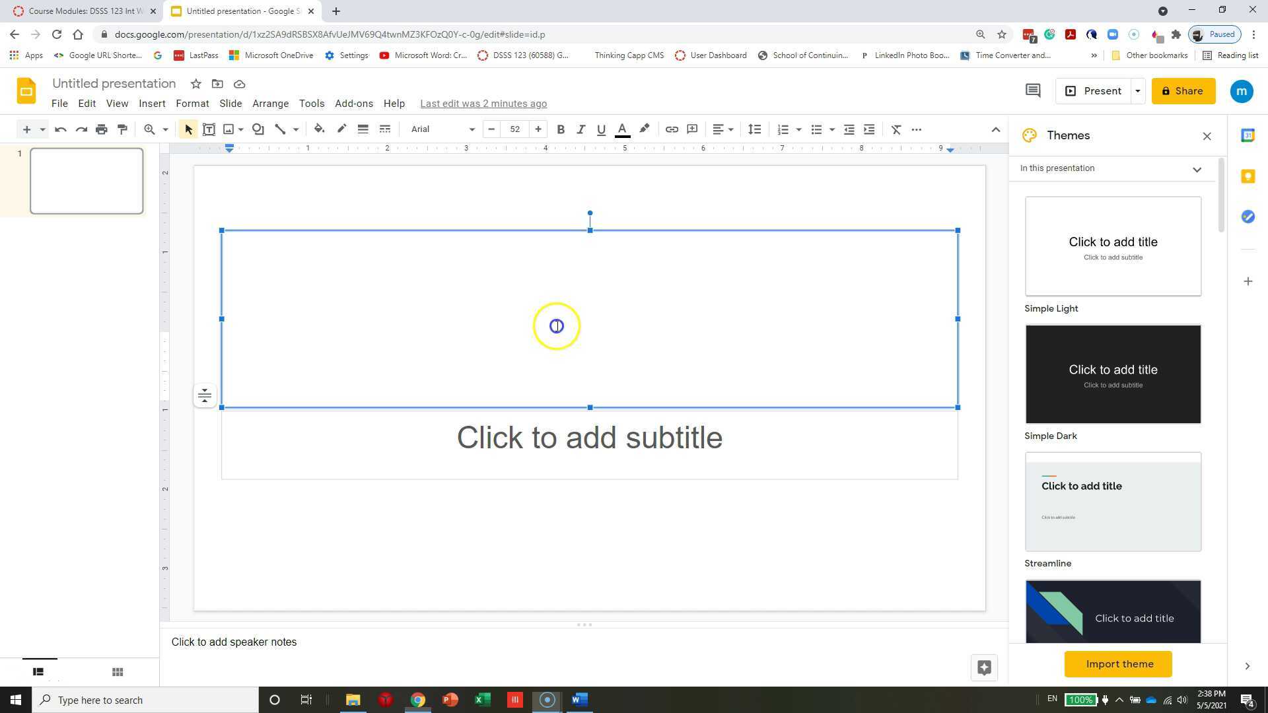
Task: Select the shape insertion tool
Action: [x=258, y=129]
